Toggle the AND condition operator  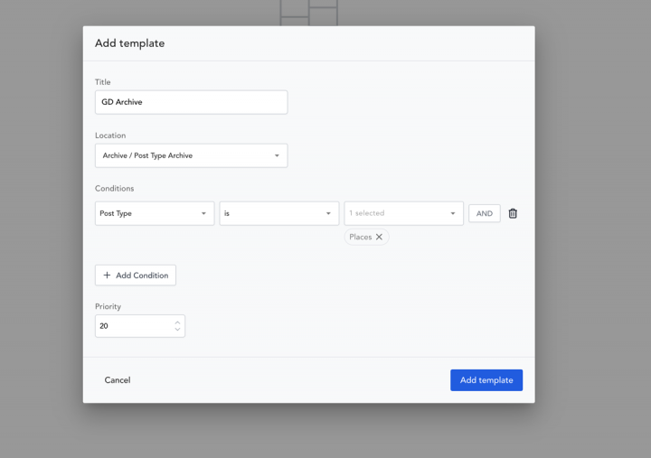click(484, 214)
